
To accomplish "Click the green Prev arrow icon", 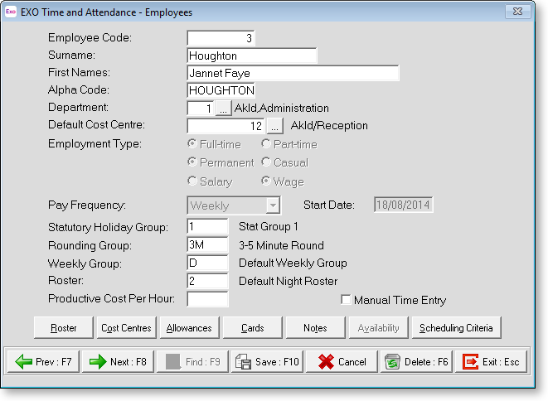I will pyautogui.click(x=23, y=362).
